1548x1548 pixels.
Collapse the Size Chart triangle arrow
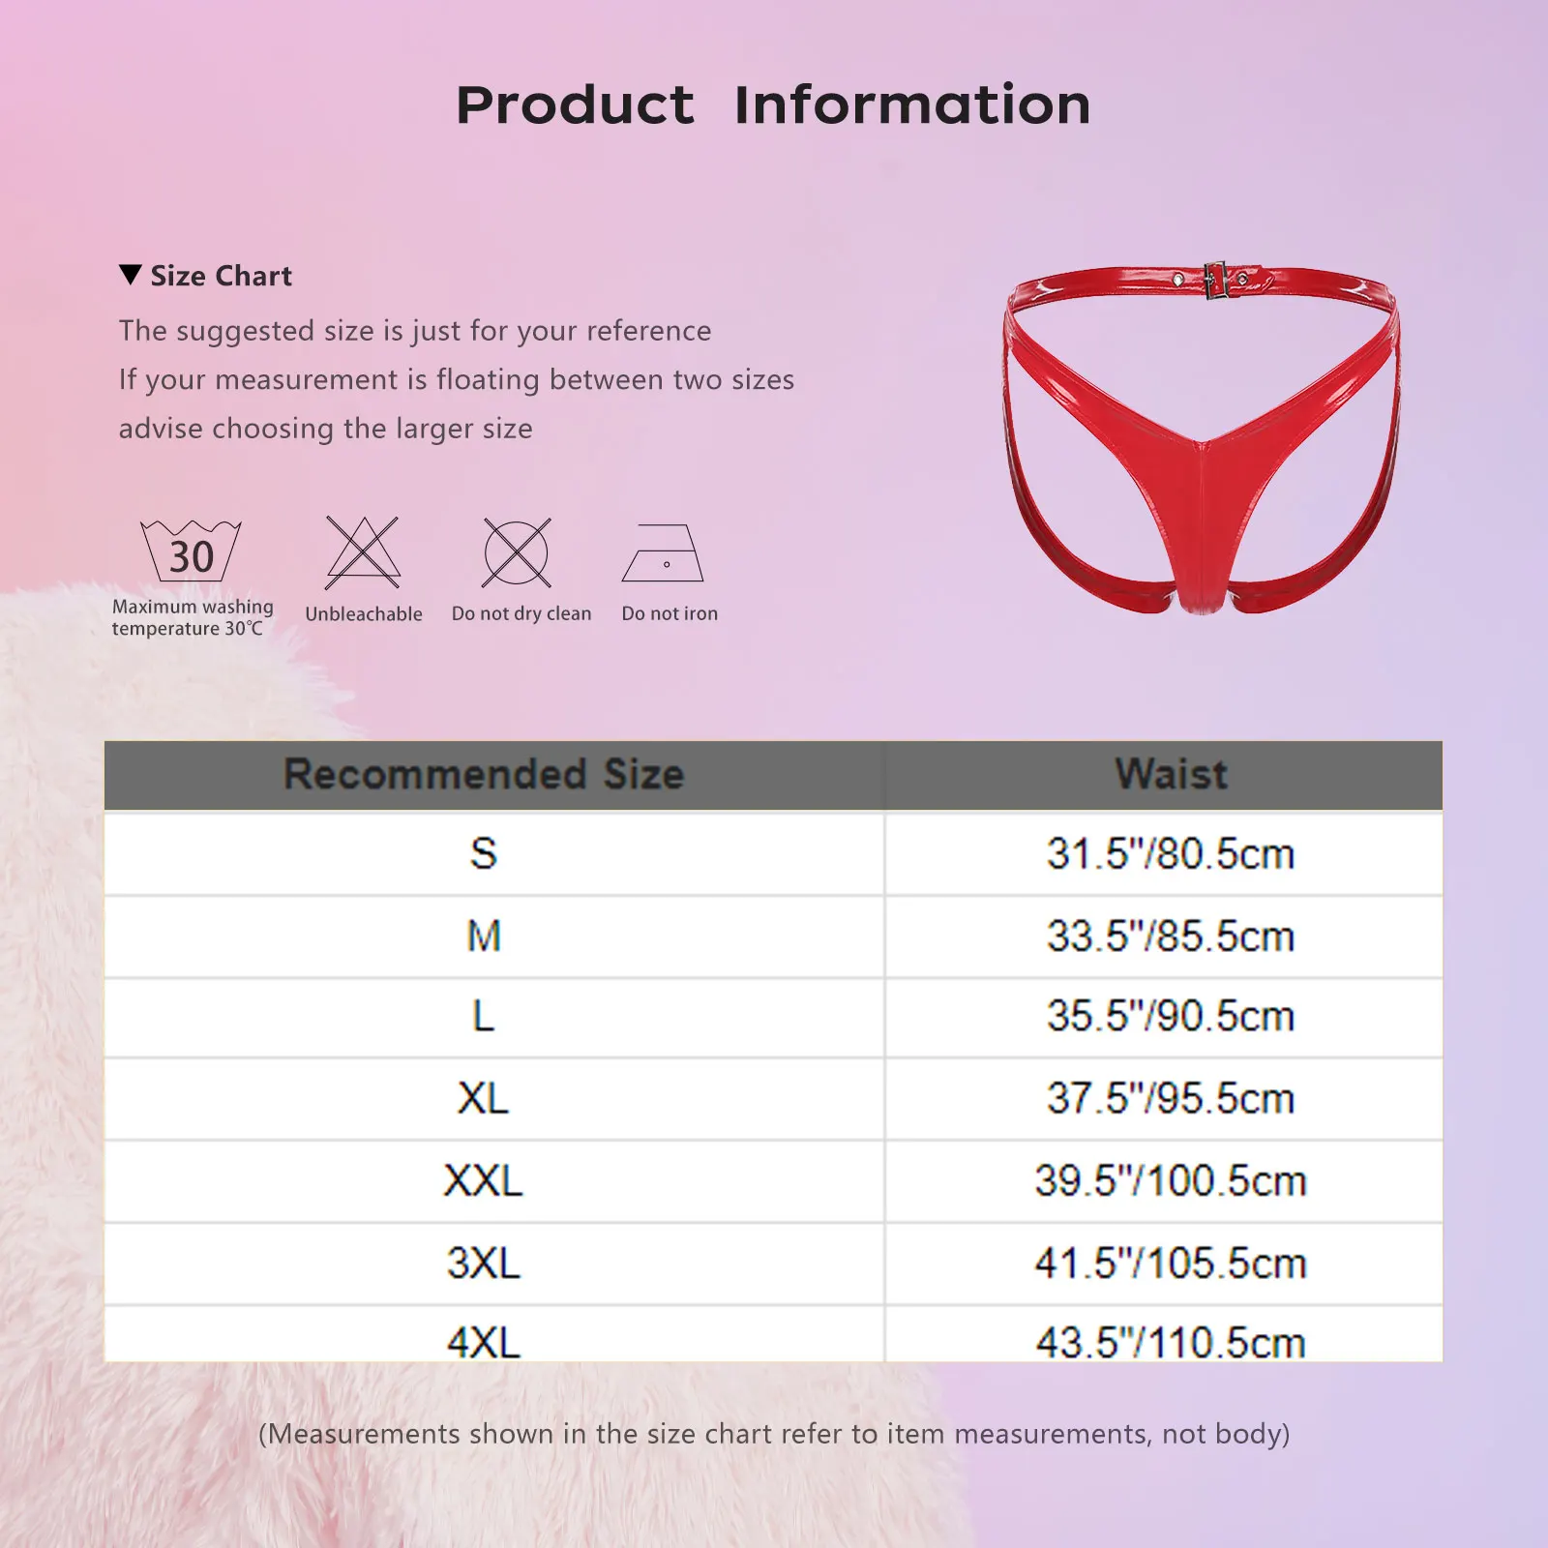(131, 275)
